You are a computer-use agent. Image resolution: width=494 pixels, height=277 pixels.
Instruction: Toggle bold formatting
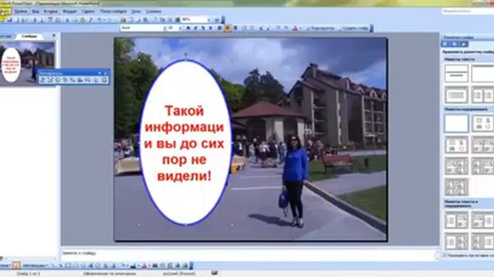[x=188, y=28]
